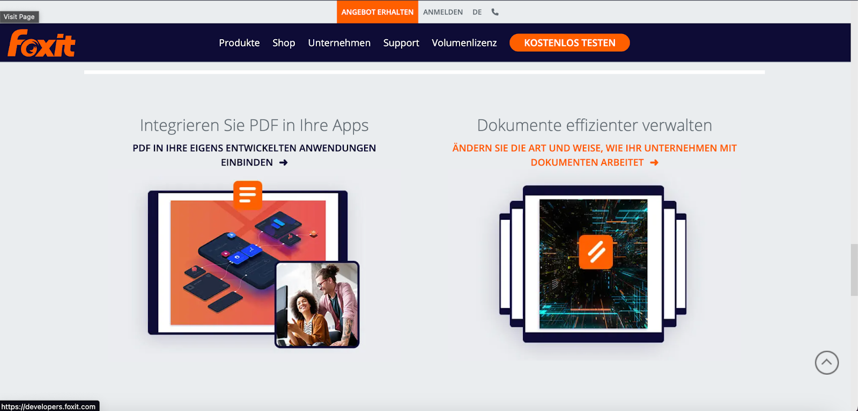Expand the Produkte menu

239,43
